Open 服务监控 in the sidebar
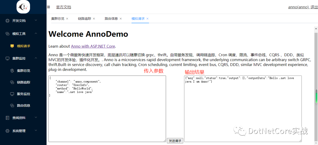Image resolution: width=318 pixels, height=145 pixels. (24, 94)
